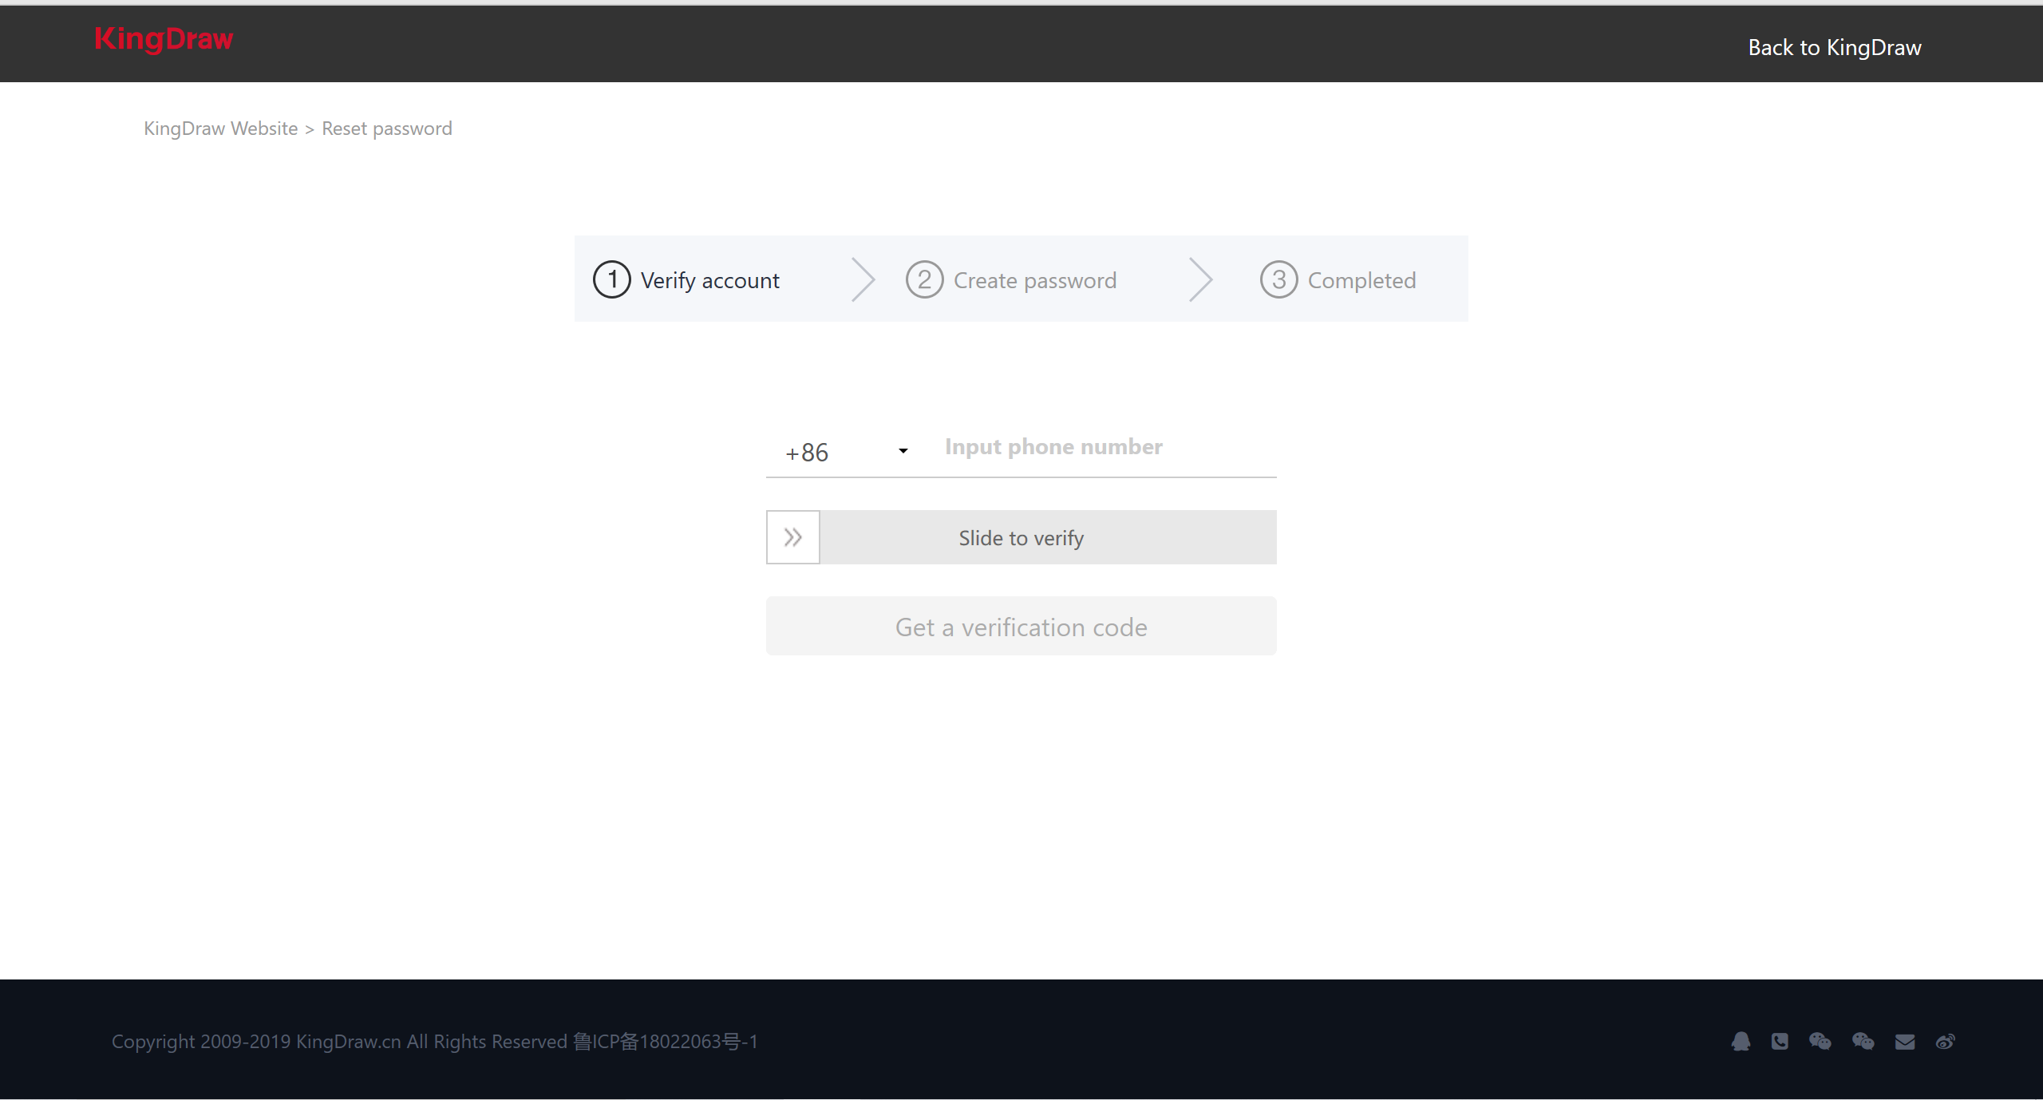Click KingDraw Website breadcrumb link
Viewport: 2043px width, 1100px height.
point(221,128)
